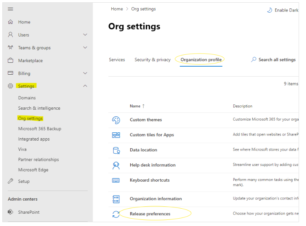Click the Custom tiles for Apps icon
The image size is (306, 226).
point(116,135)
